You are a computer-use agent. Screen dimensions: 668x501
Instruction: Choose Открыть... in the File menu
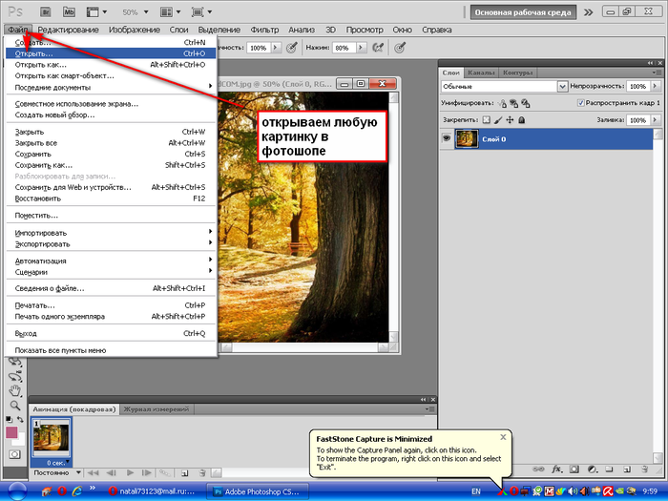pyautogui.click(x=111, y=53)
